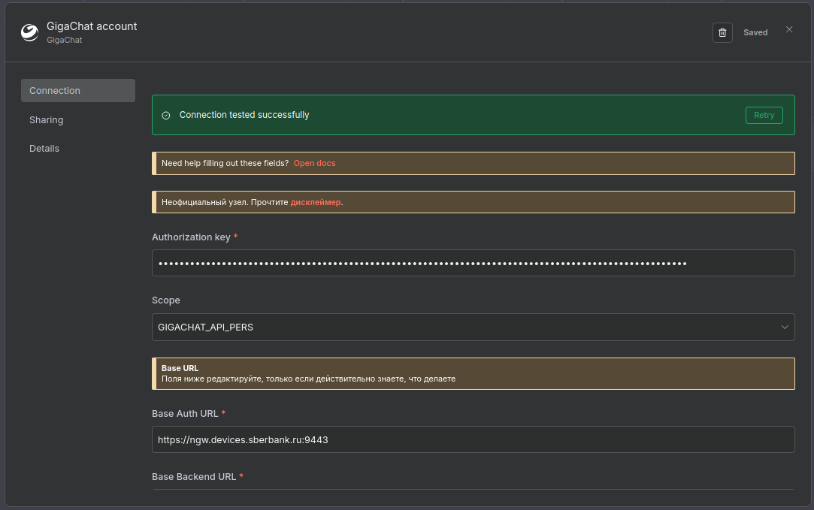Click the Base URL notice heading
814x510 pixels.
(180, 368)
